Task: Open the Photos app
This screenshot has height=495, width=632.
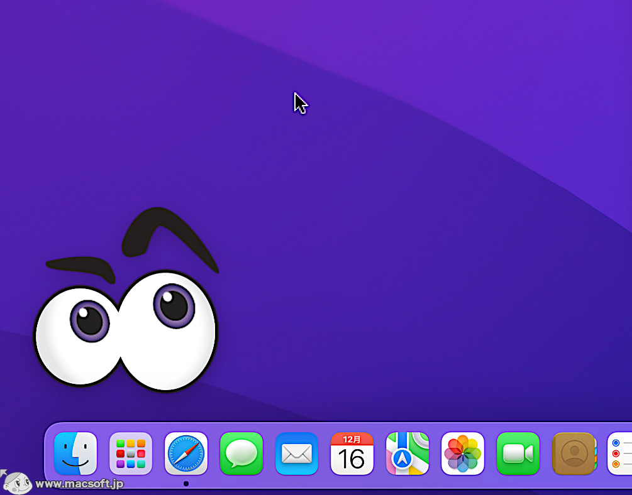Action: click(x=463, y=454)
